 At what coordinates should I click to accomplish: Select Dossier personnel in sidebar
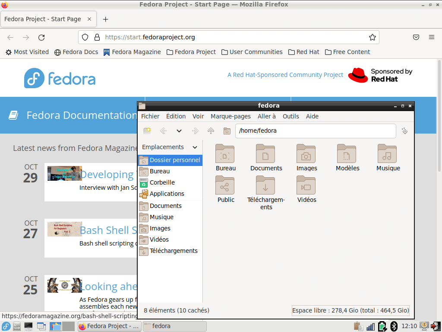click(x=170, y=160)
